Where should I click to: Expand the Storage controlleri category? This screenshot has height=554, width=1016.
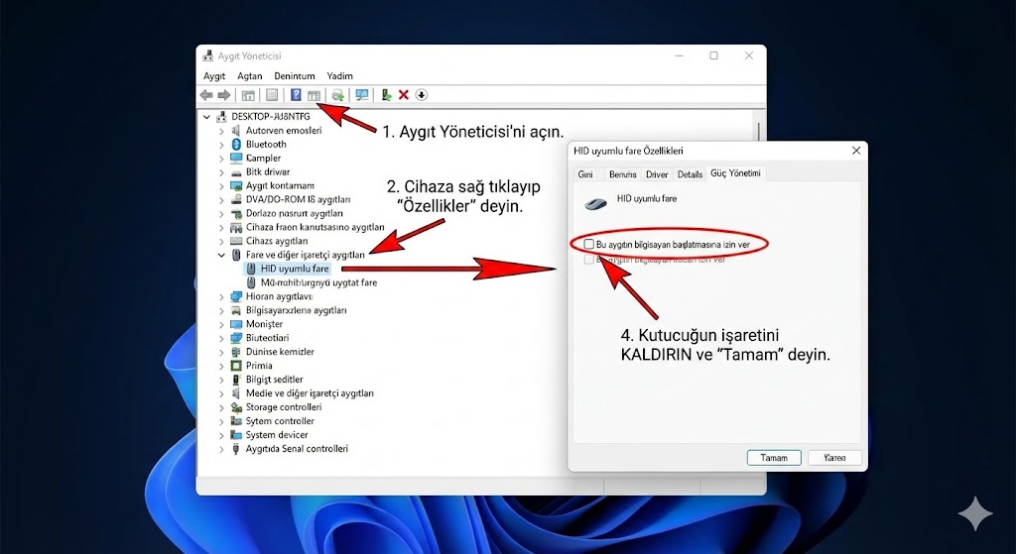[221, 407]
